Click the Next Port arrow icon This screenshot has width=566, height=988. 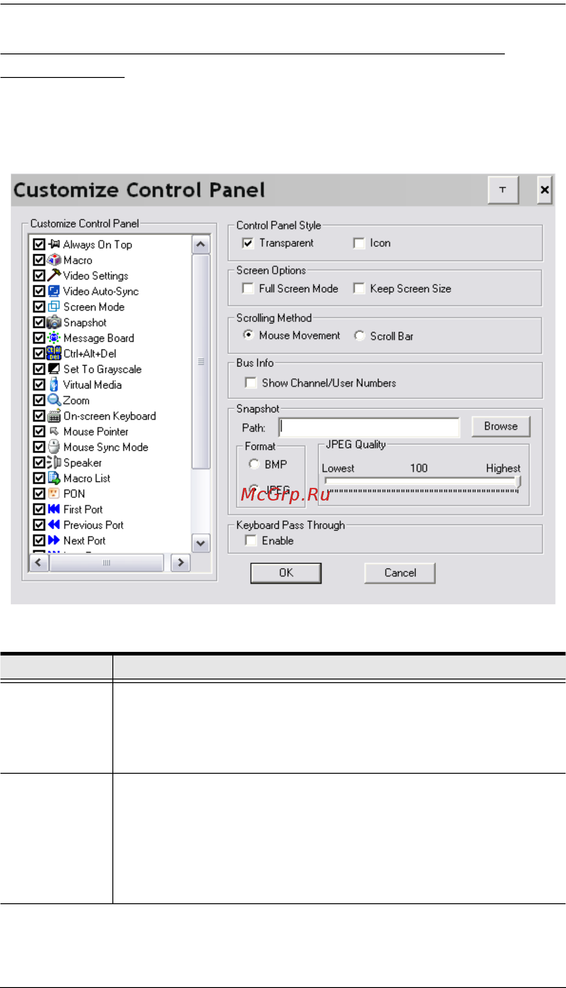[54, 540]
